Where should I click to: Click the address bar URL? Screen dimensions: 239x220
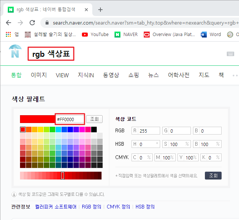[146, 23]
